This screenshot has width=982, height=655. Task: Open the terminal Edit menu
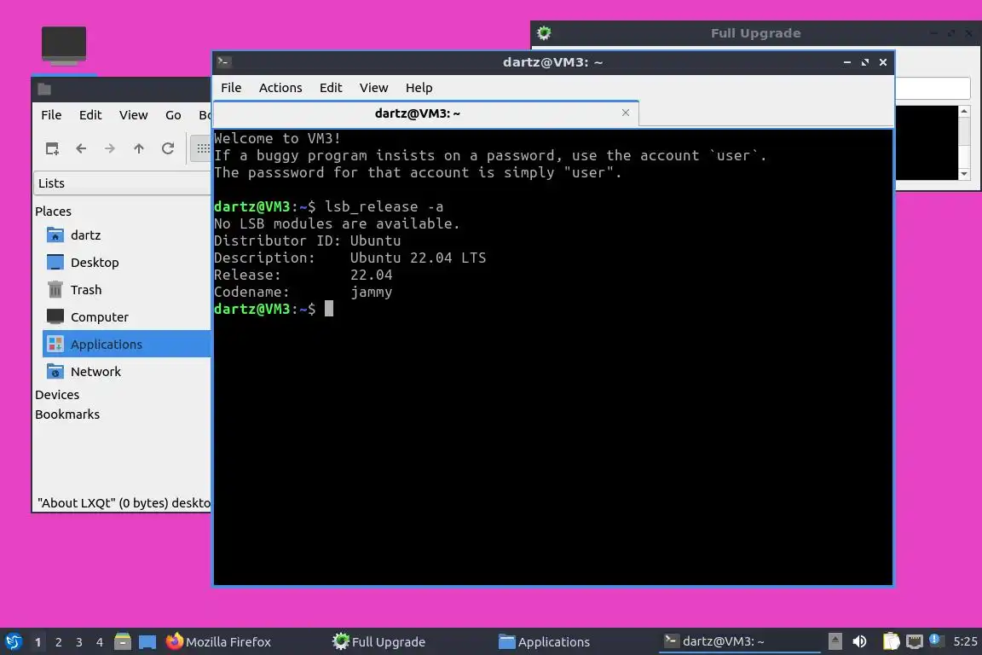point(331,88)
